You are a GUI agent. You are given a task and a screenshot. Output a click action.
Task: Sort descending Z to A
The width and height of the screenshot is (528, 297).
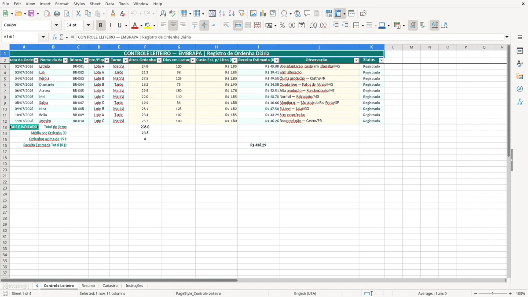(232, 14)
